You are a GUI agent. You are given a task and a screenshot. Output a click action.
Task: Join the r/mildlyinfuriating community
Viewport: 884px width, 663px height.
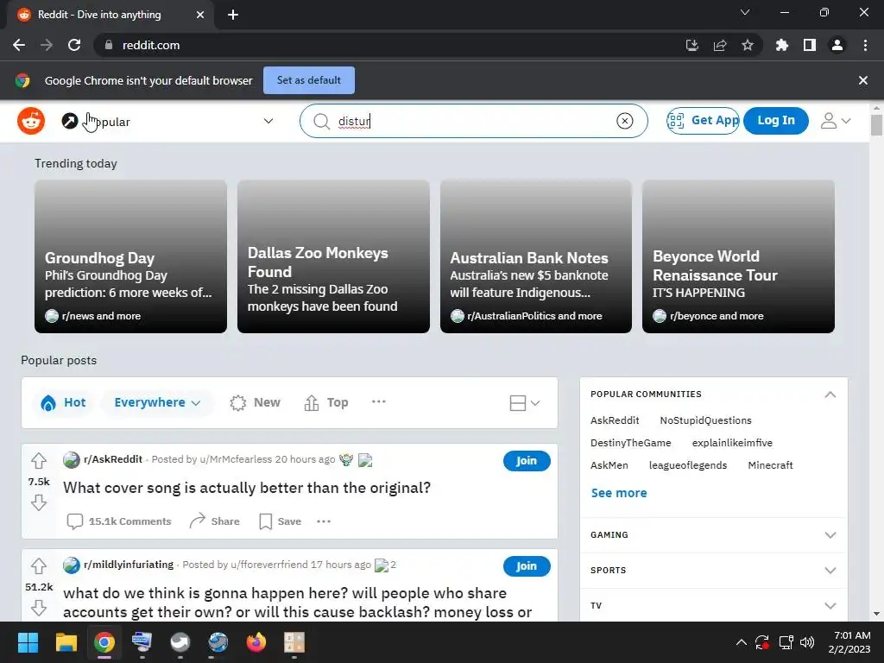click(x=527, y=566)
